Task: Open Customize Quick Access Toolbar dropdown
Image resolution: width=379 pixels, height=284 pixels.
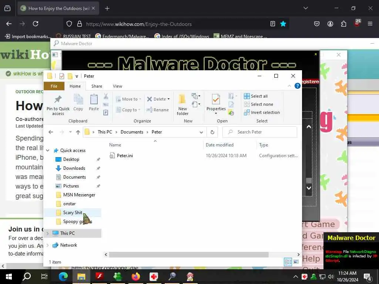Action: pos(77,76)
